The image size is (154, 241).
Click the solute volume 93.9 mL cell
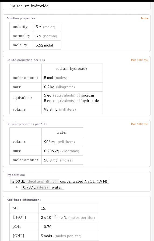pos(72,110)
